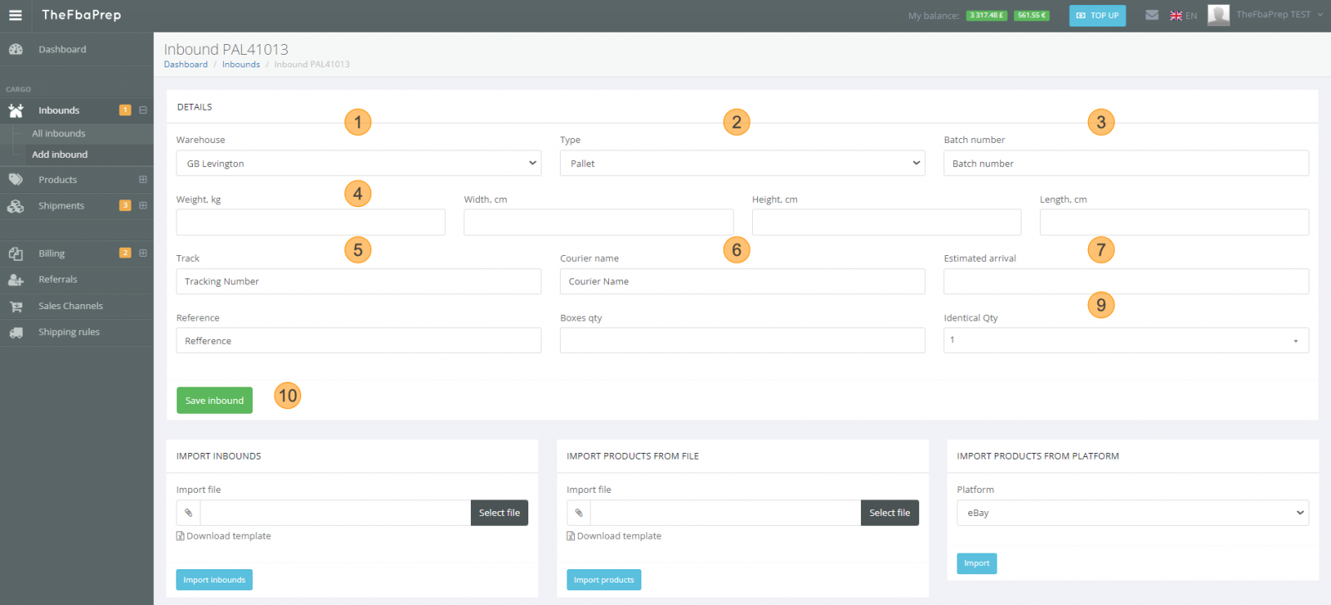The width and height of the screenshot is (1331, 605).
Task: Click the TheFbaPrep logo text
Action: (82, 15)
